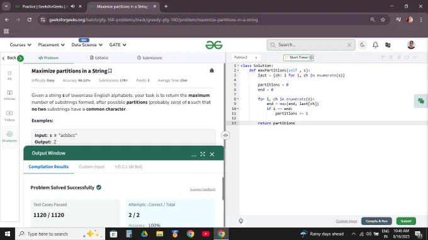Open Articles in the left sidebar

pyautogui.click(x=9, y=95)
